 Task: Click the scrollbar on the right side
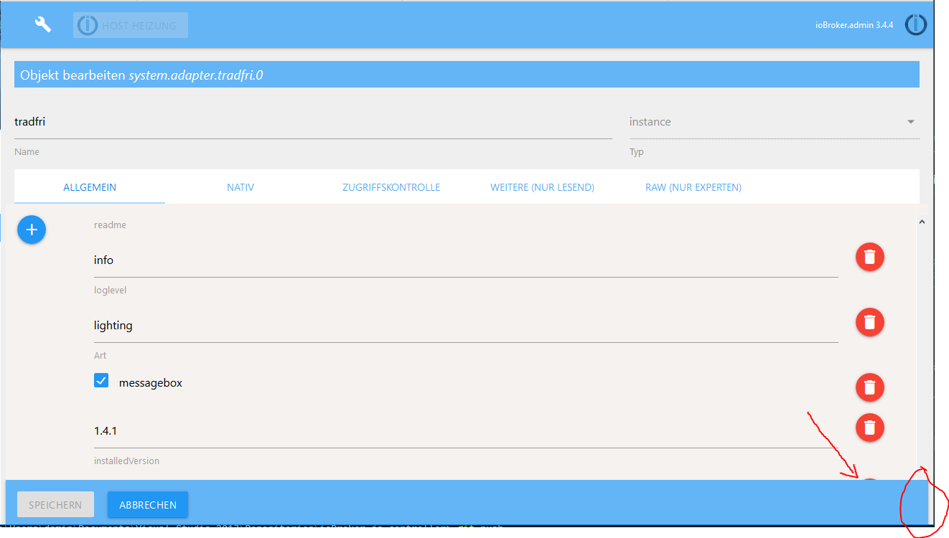point(922,323)
